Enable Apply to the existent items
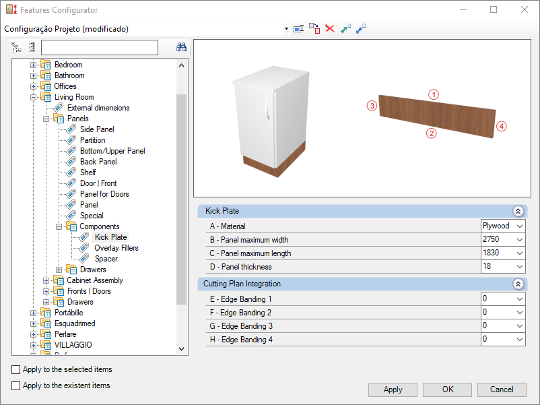Viewport: 540px width, 405px height. [x=16, y=385]
